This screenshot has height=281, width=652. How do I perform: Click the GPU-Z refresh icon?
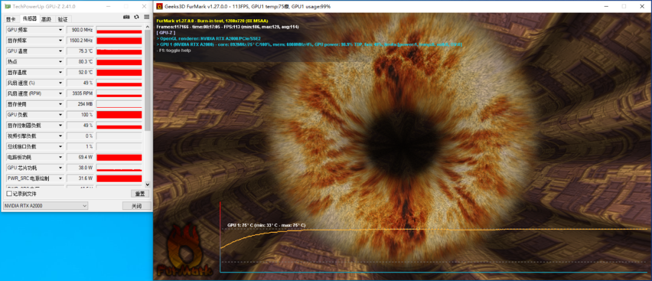pyautogui.click(x=136, y=17)
